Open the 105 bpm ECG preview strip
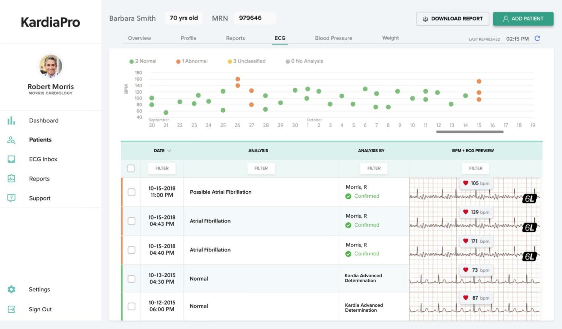Screen dimensions: 562x329 474,192
